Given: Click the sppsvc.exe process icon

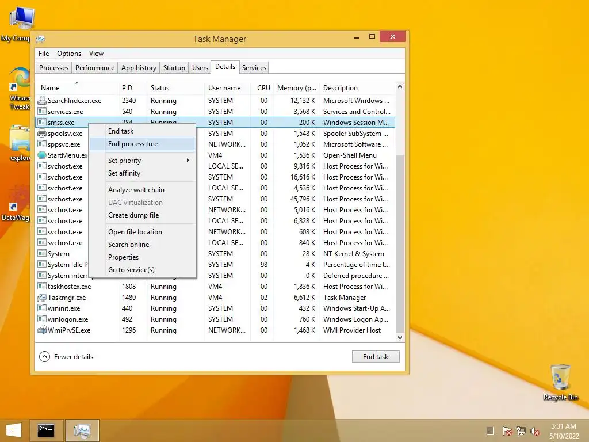Looking at the screenshot, I should pyautogui.click(x=41, y=144).
